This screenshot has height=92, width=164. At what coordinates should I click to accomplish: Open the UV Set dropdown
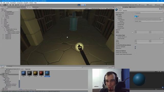click(x=149, y=43)
